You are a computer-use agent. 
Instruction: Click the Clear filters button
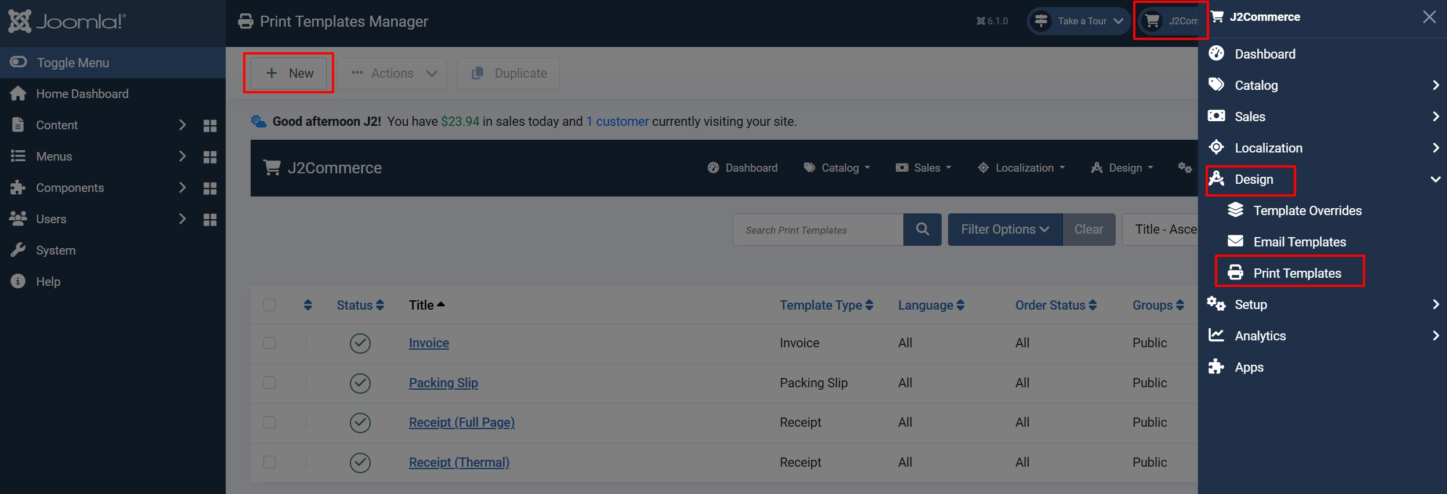[1089, 230]
